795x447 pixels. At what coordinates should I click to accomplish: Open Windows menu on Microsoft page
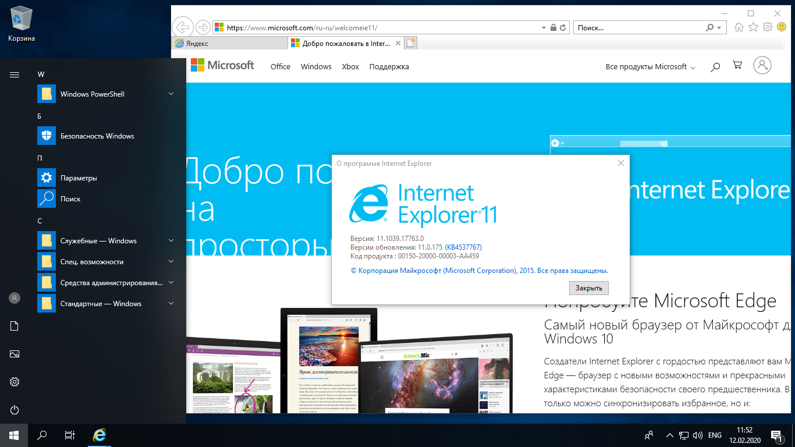point(316,67)
